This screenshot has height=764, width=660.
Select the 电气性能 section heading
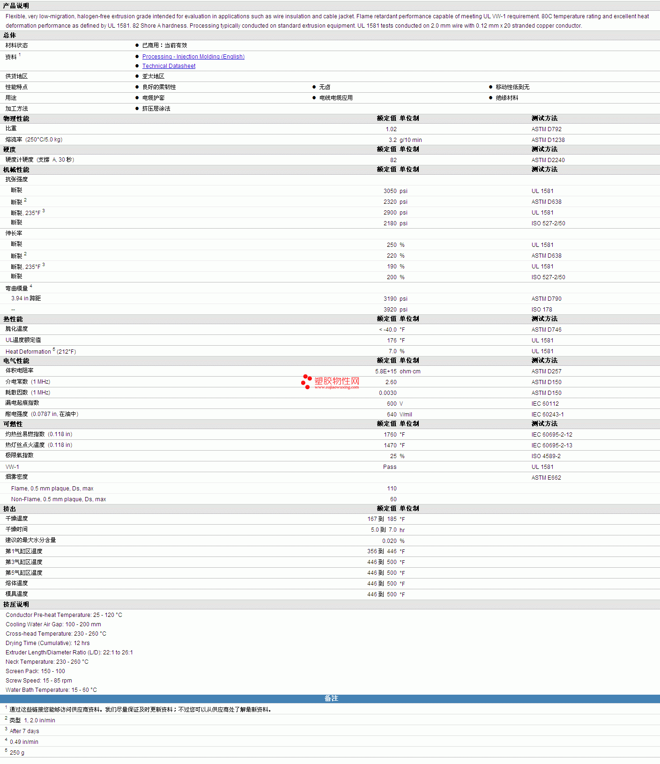tap(16, 361)
